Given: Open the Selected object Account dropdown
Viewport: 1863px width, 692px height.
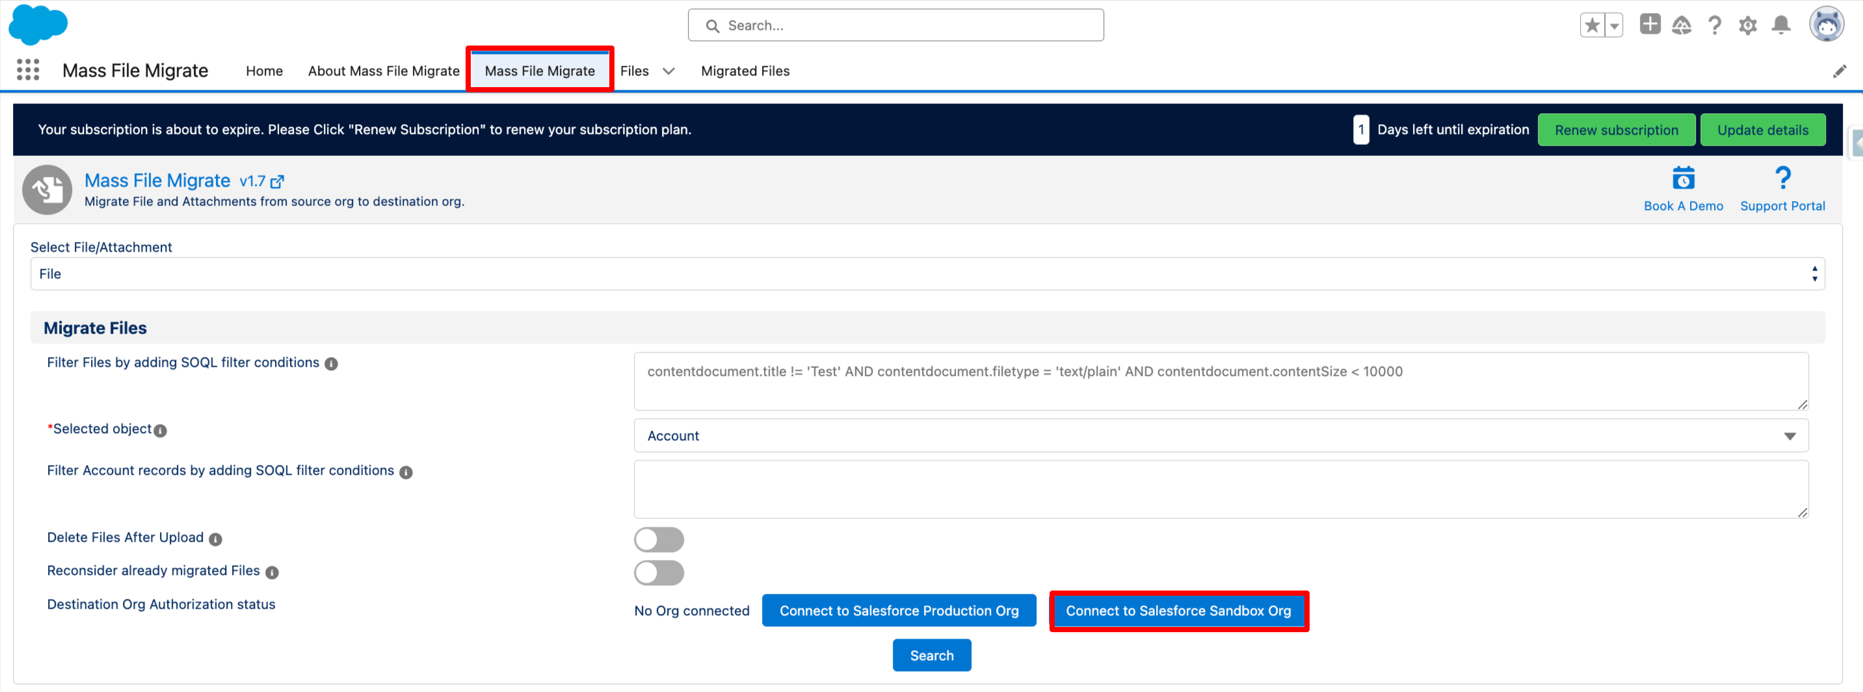Looking at the screenshot, I should [x=1221, y=435].
